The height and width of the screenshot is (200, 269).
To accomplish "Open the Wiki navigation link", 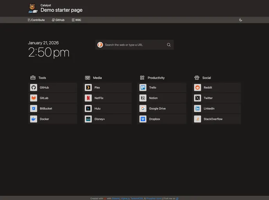I will (76, 20).
